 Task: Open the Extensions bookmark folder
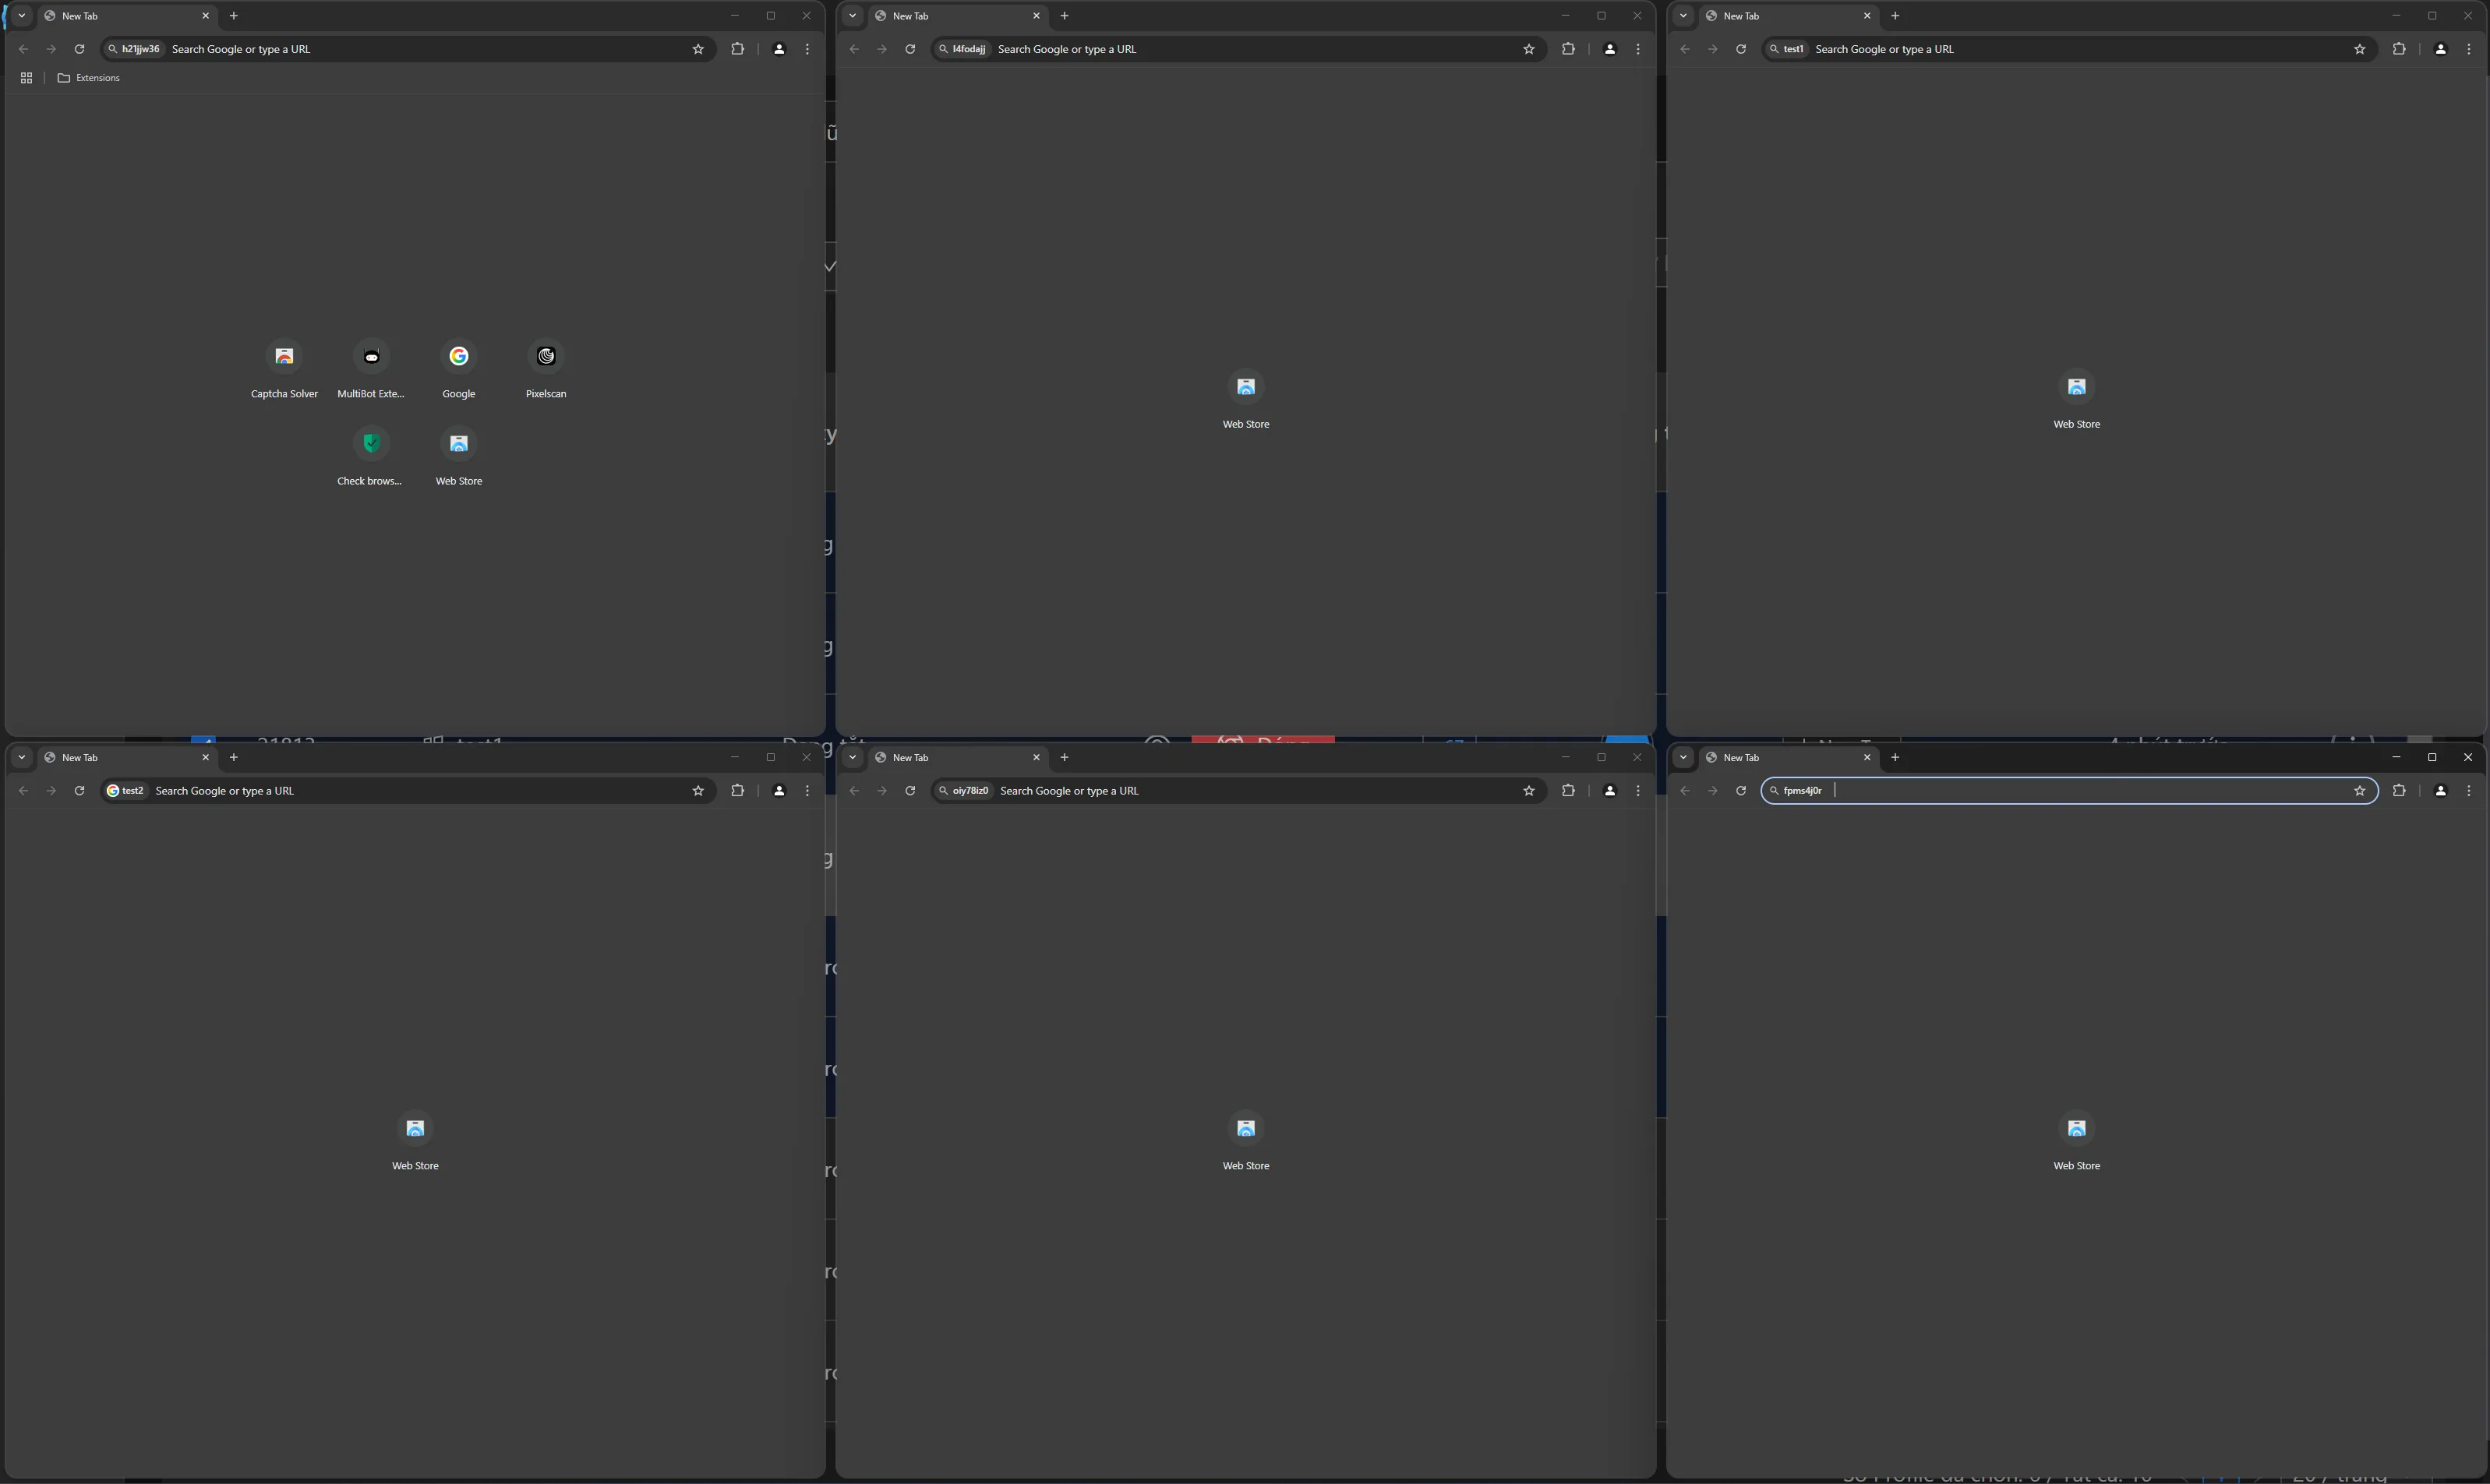[x=89, y=77]
